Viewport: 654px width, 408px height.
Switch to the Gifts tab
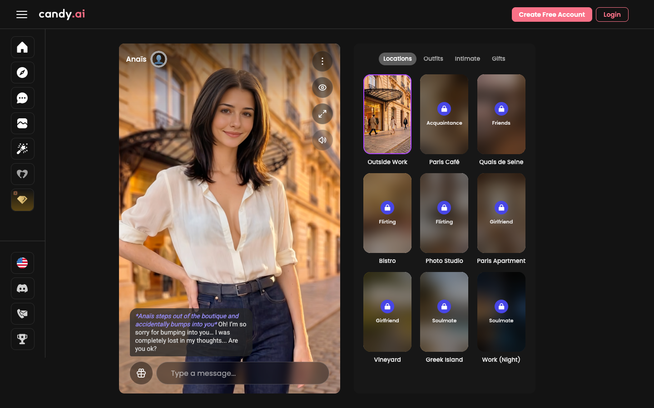498,59
